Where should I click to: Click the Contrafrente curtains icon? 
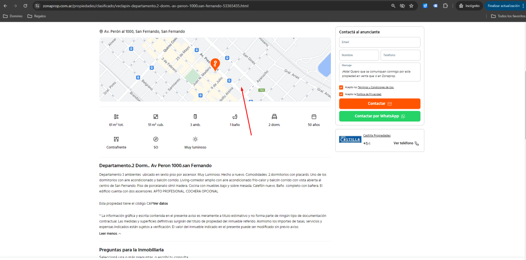[116, 139]
